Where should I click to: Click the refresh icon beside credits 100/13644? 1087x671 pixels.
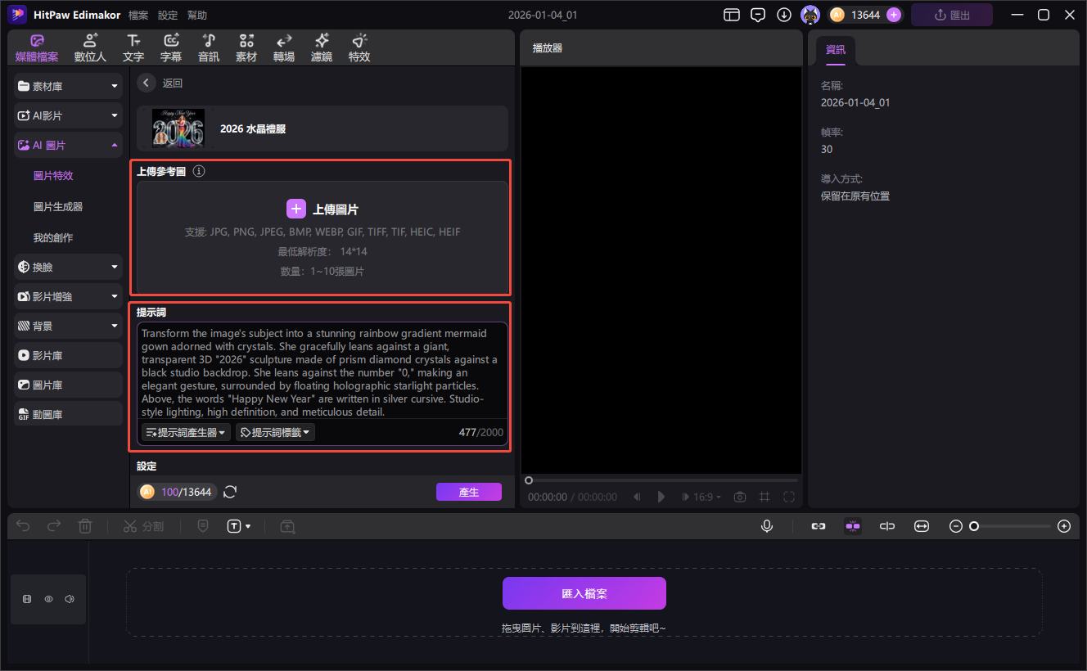(x=230, y=492)
